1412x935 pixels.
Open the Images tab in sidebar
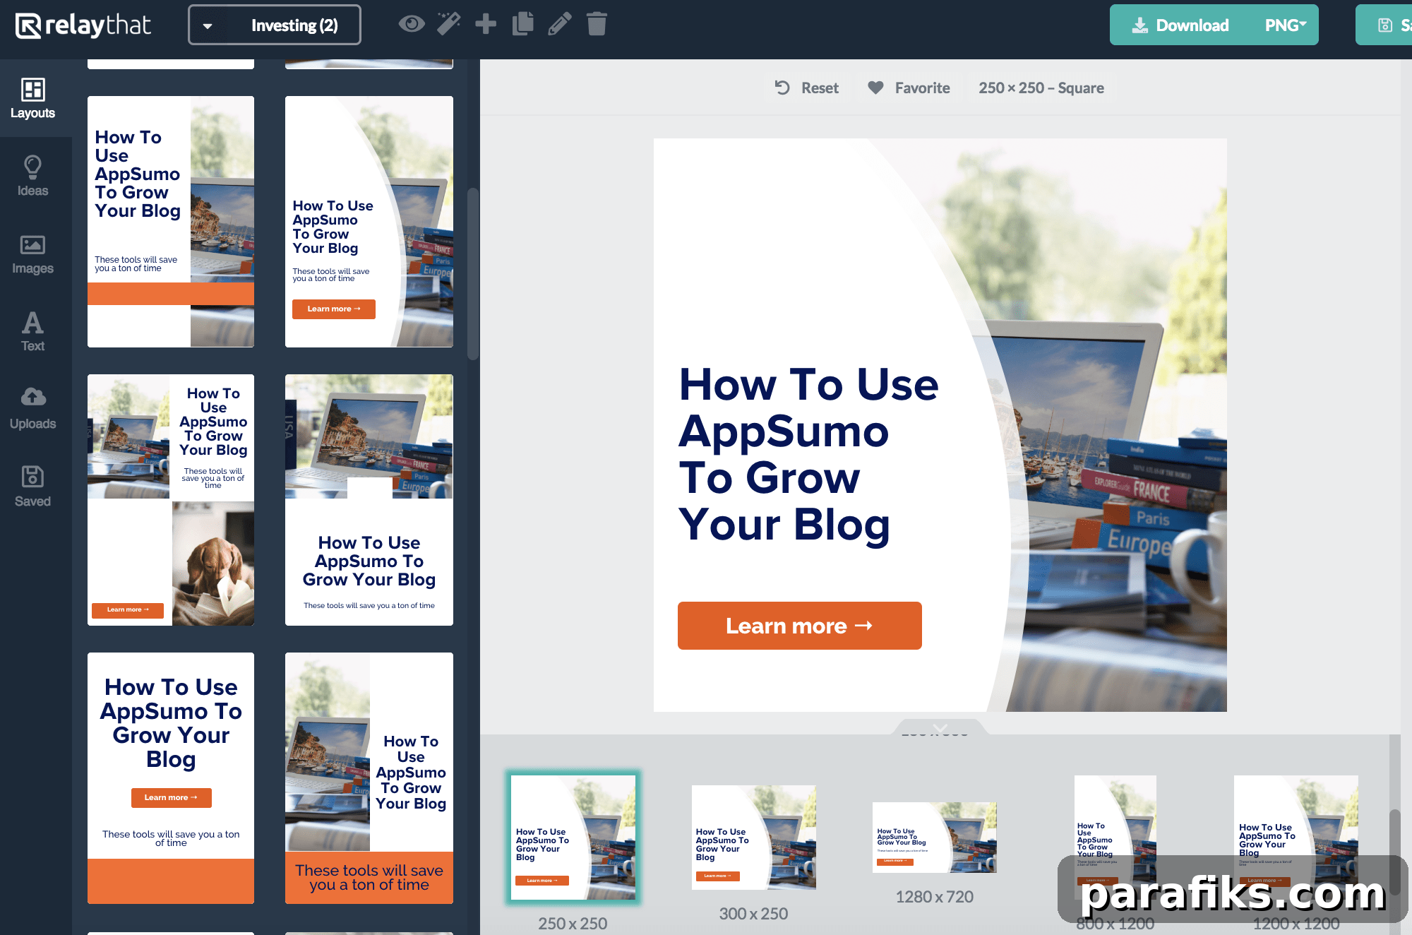click(x=33, y=254)
